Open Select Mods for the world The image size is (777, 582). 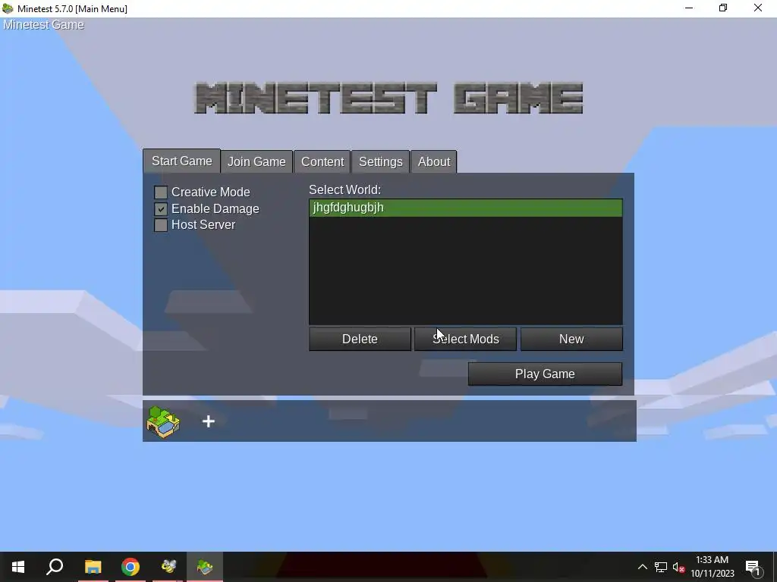click(465, 339)
